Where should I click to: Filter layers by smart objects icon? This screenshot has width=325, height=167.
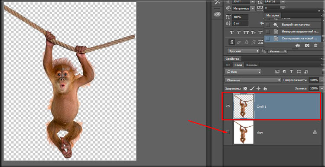click(306, 71)
